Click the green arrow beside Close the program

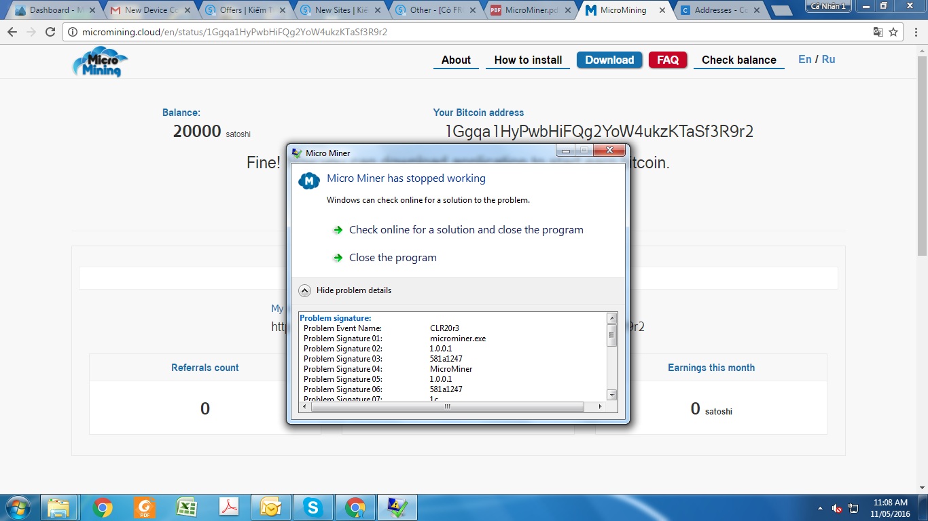[x=338, y=258]
